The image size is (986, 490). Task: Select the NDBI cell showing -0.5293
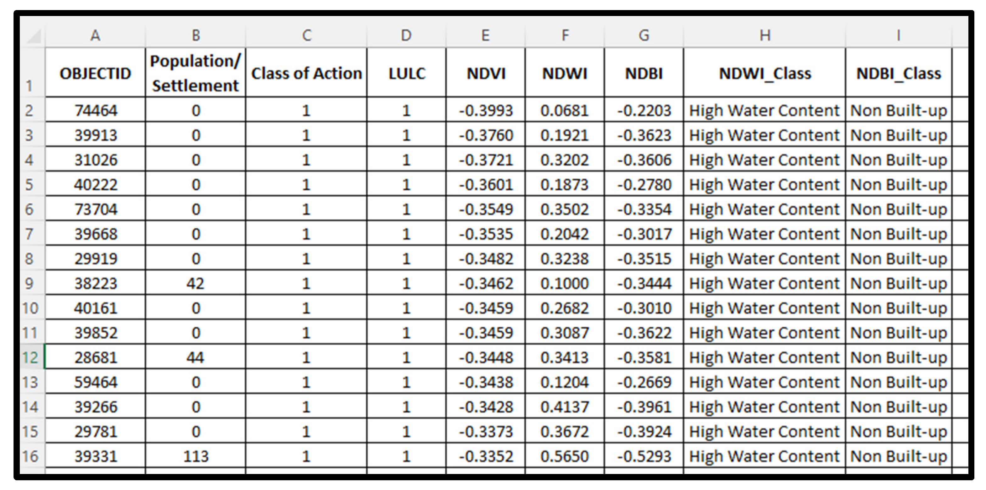click(644, 456)
